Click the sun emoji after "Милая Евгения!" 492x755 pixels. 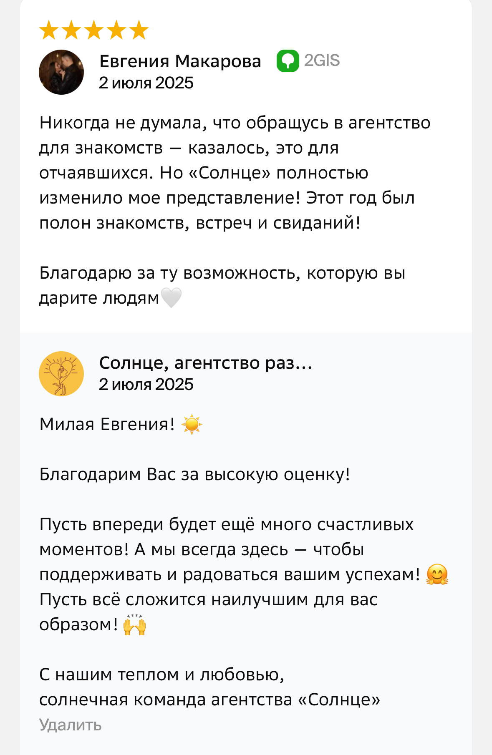click(192, 425)
